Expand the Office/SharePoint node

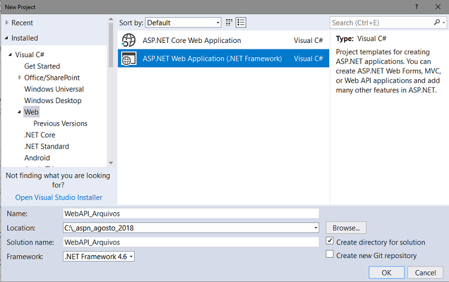[20, 78]
